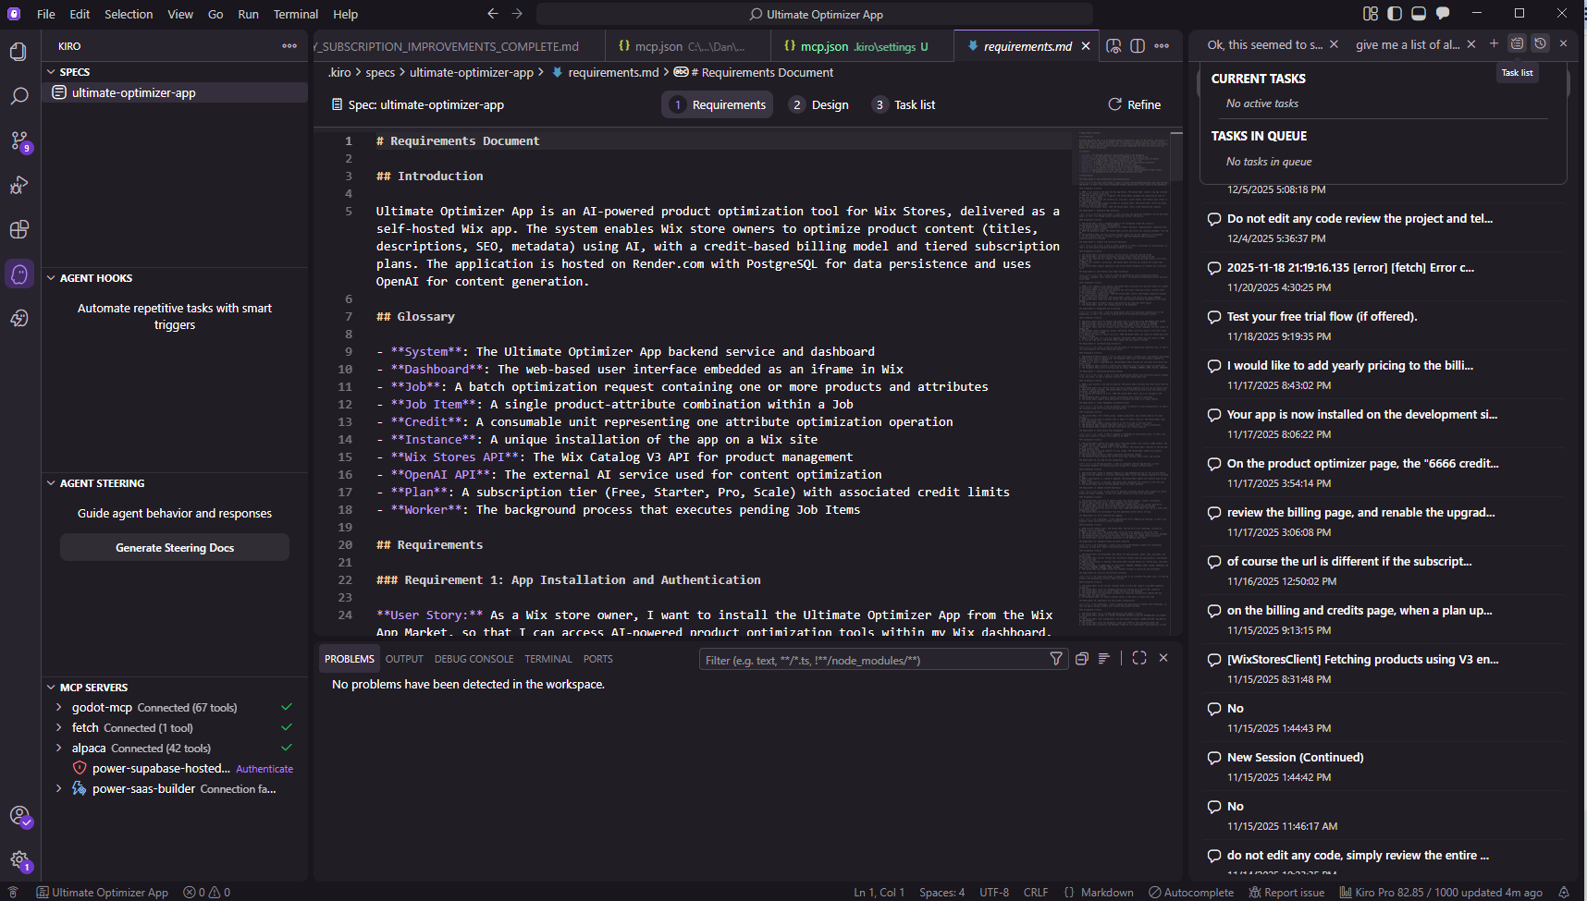
Task: Open Kiro Pro usage status item
Action: 1441,893
